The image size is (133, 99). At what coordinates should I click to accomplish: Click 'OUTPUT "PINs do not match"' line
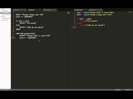(x=32, y=27)
